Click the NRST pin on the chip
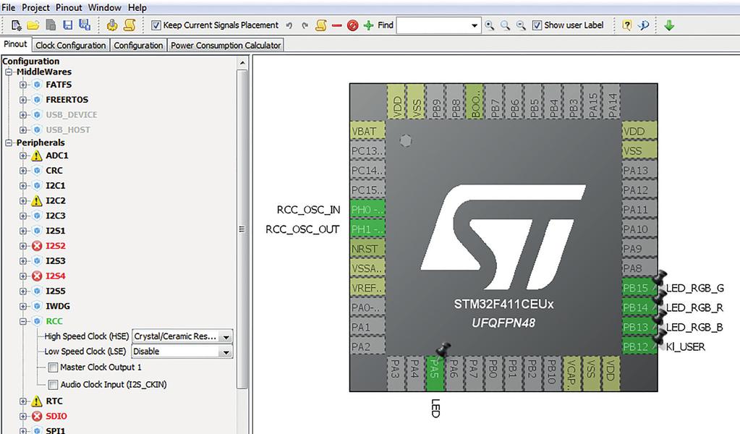This screenshot has height=434, width=740. [367, 249]
